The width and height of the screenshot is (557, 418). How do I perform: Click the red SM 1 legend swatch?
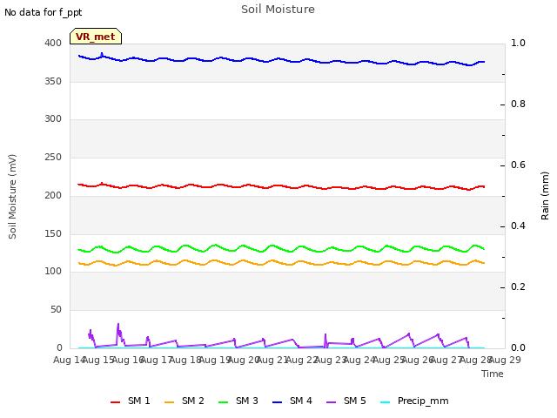coord(116,402)
